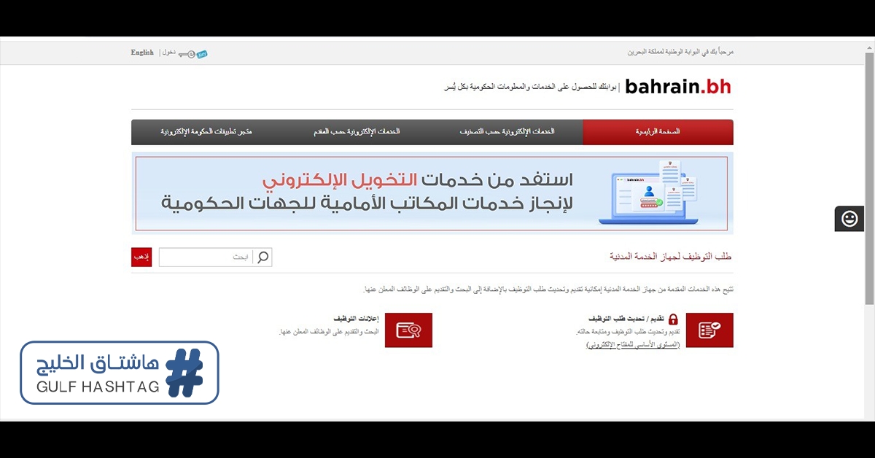Click the red apply/update employment request icon
Viewport: 875px width, 458px height.
tap(709, 330)
